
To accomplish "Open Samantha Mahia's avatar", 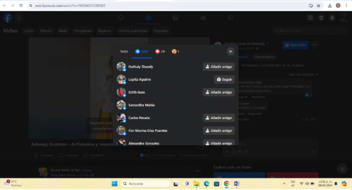I will [121, 105].
